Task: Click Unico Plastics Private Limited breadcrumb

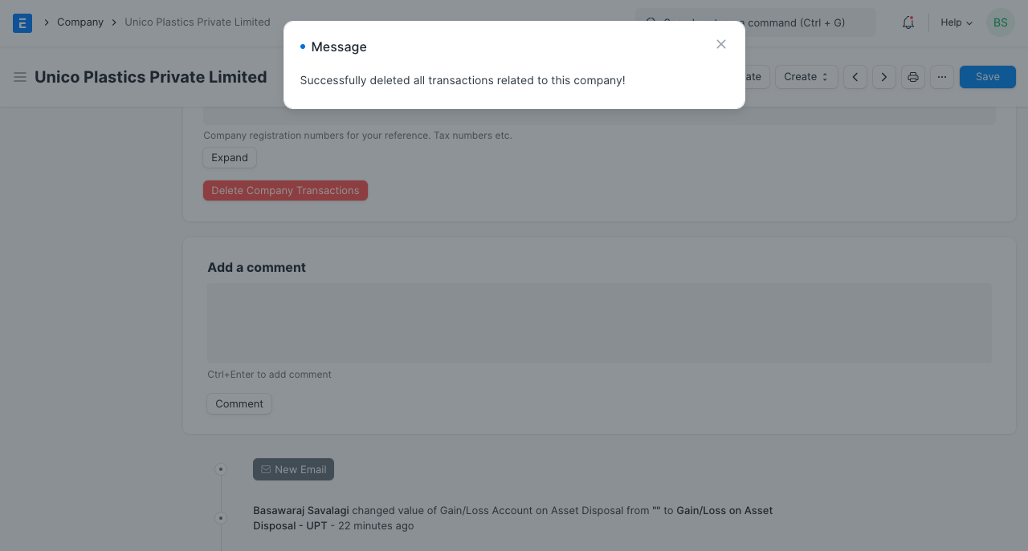Action: coord(198,22)
